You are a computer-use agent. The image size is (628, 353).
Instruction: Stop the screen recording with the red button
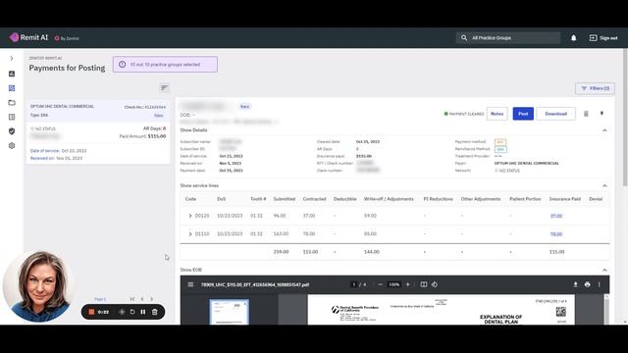click(91, 312)
